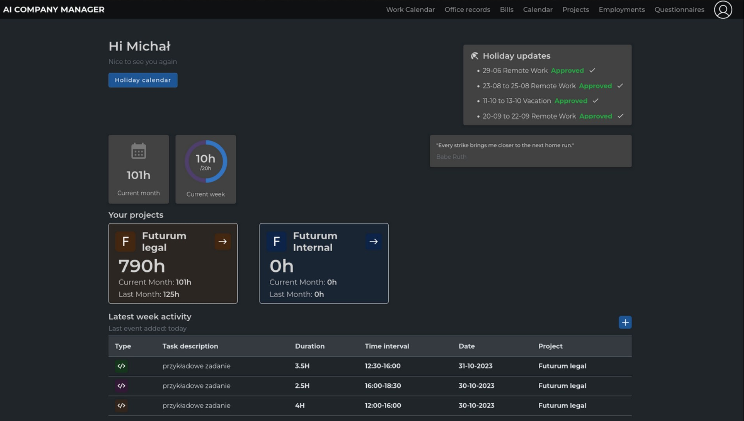Click the Holiday updates umbrella icon

[x=475, y=56]
